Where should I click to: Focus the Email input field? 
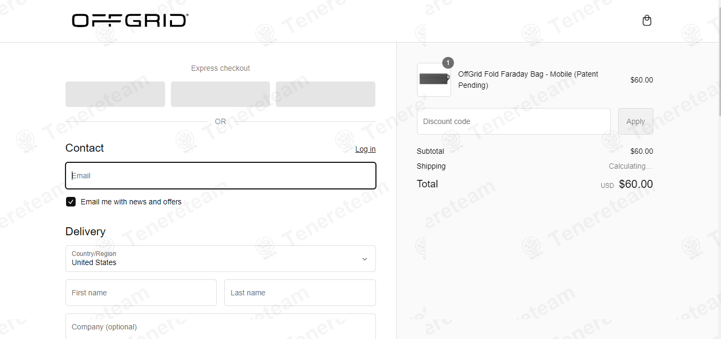(x=220, y=176)
